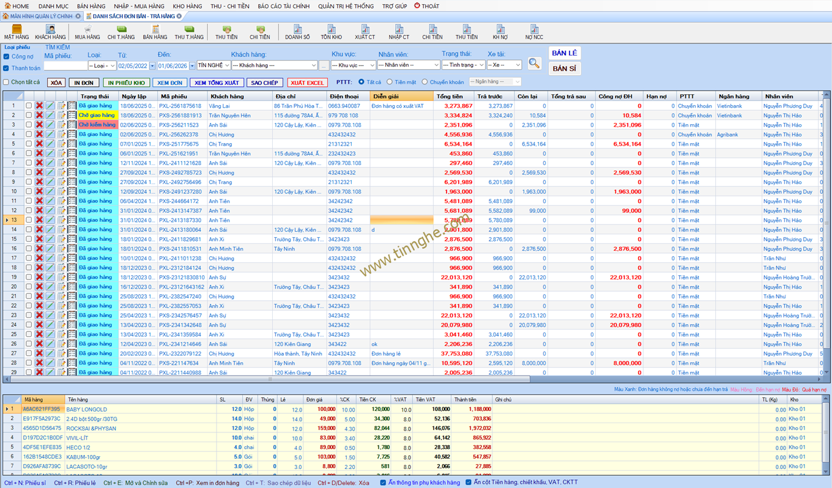
Task: Click red delete icon in row 1
Action: coord(39,106)
